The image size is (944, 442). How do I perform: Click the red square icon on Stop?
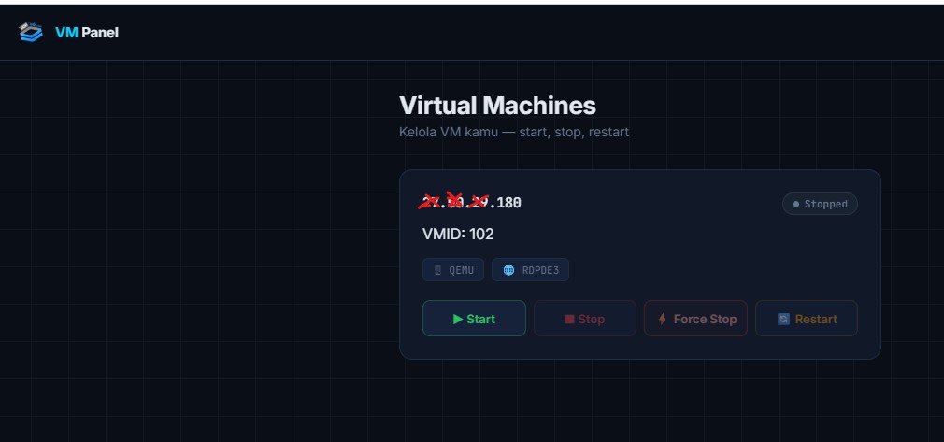click(x=569, y=320)
